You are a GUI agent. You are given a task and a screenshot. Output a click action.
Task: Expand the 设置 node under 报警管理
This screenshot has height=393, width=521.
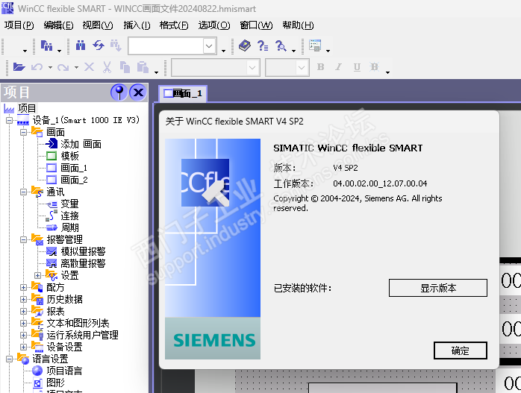point(37,275)
